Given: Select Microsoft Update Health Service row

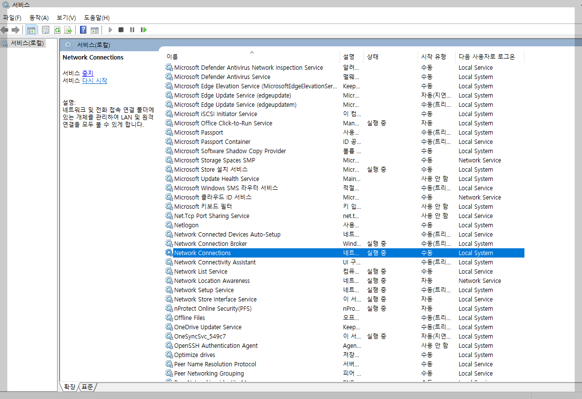Looking at the screenshot, I should [344, 179].
